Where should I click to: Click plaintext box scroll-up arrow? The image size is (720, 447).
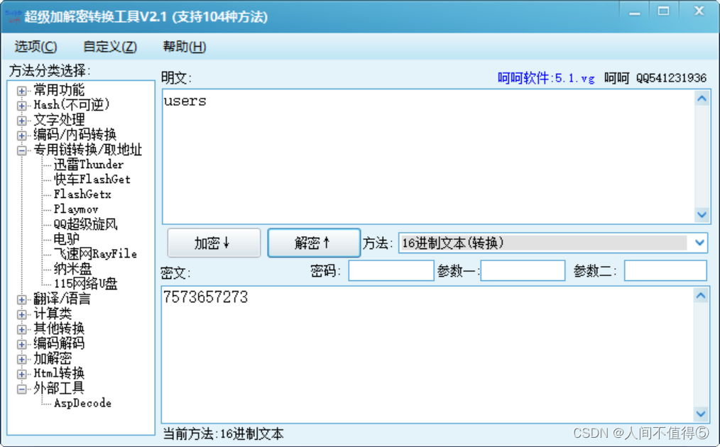point(702,99)
